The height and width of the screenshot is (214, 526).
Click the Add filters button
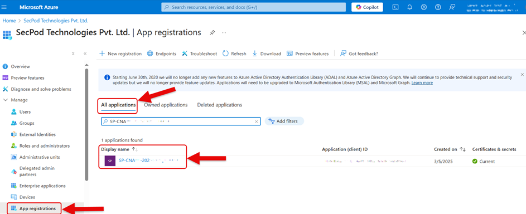tap(284, 121)
